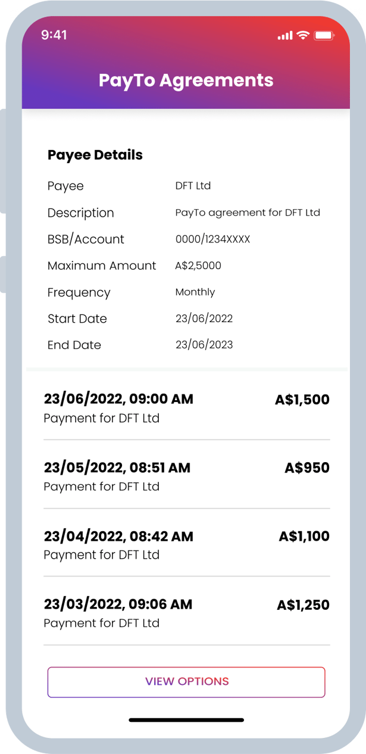Select the 9:41 clock in status bar

point(52,36)
